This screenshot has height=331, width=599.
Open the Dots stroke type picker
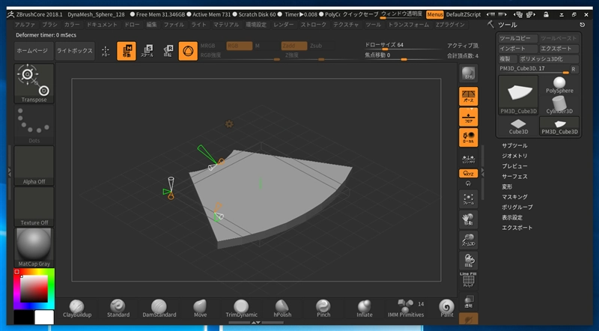[x=34, y=124]
